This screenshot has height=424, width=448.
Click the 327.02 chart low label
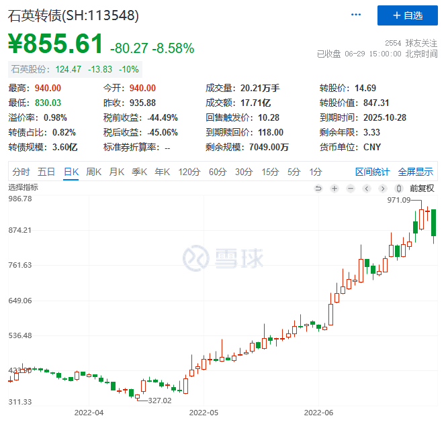160,401
